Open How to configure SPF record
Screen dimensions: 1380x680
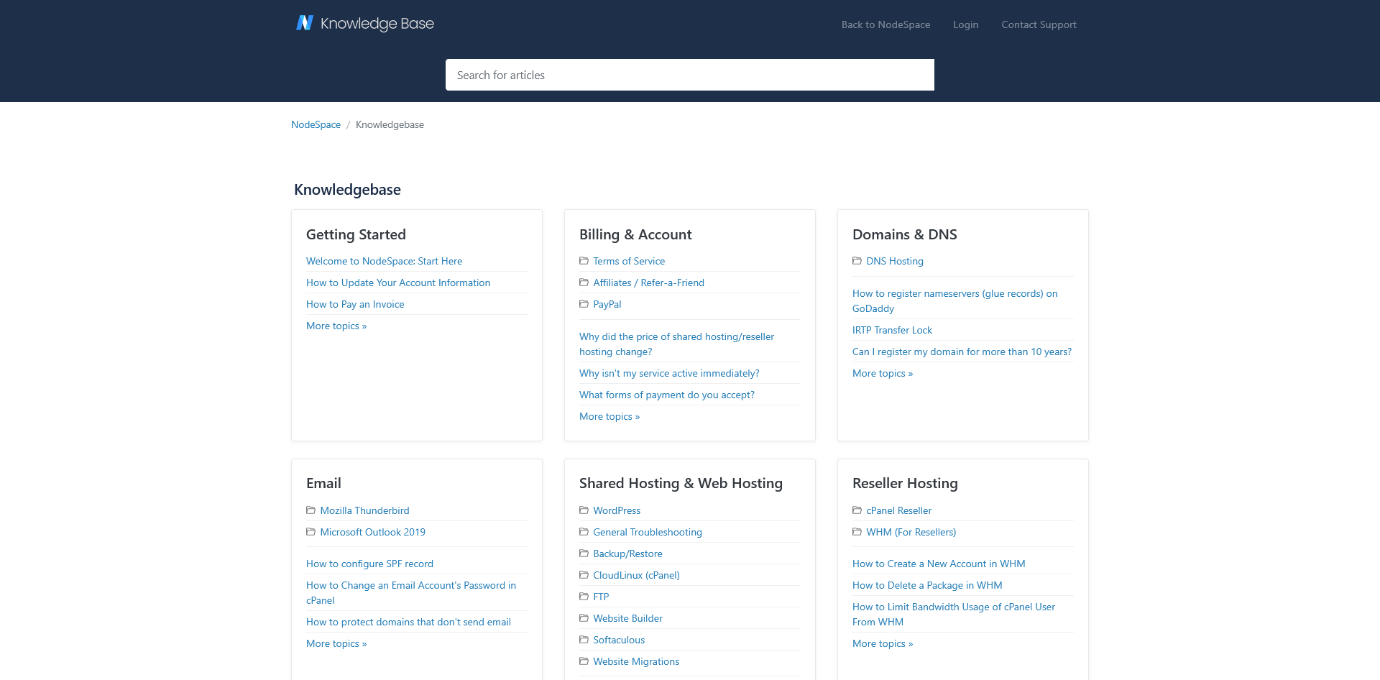(x=369, y=564)
